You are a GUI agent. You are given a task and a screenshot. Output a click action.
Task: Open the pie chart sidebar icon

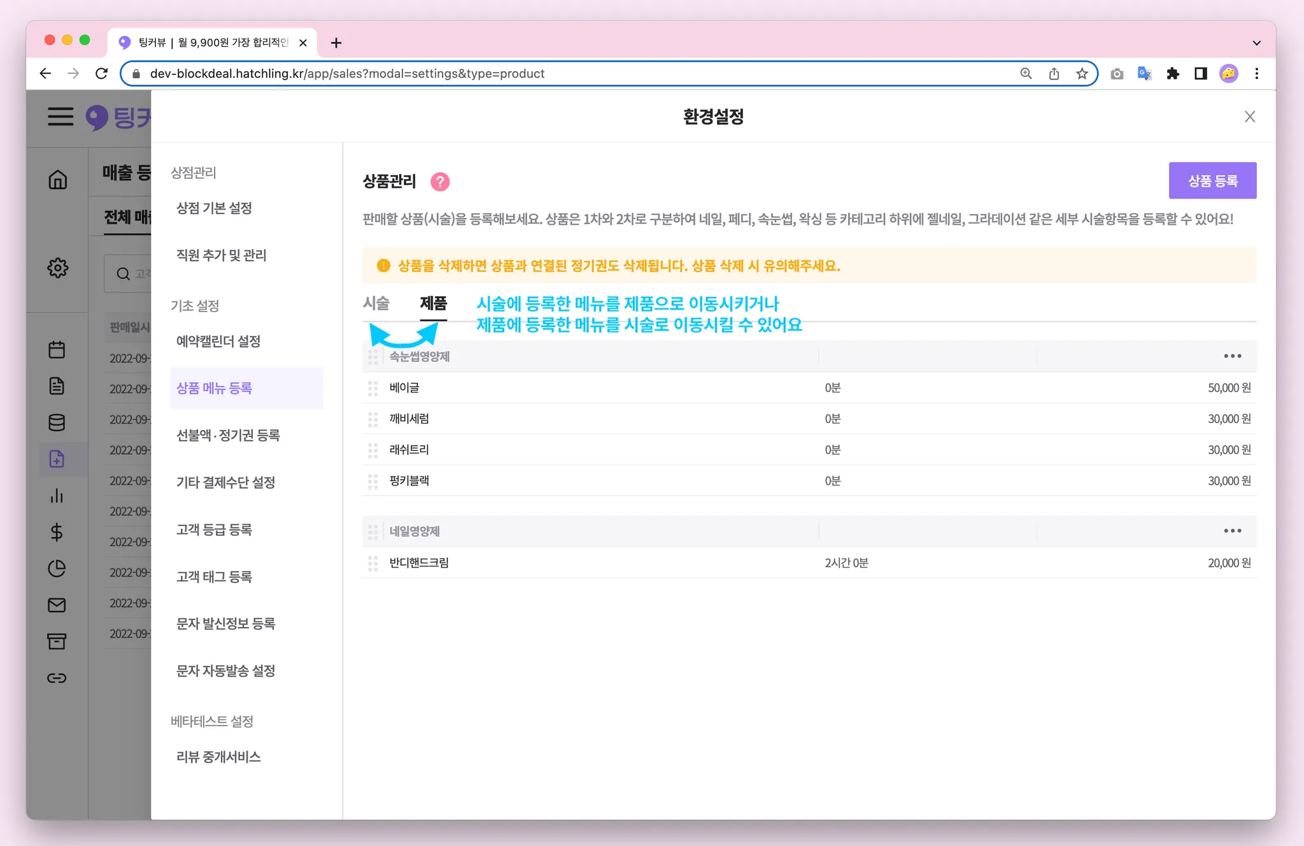pos(57,568)
